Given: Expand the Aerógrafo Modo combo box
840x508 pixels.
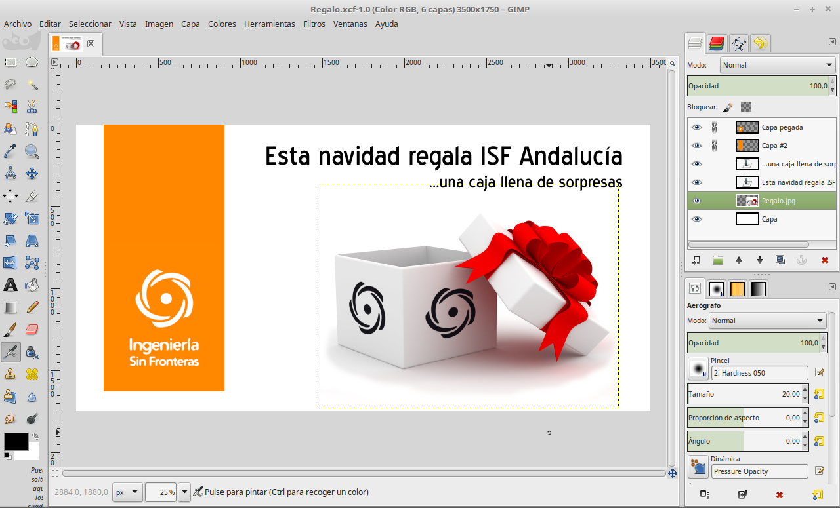Looking at the screenshot, I should click(767, 321).
